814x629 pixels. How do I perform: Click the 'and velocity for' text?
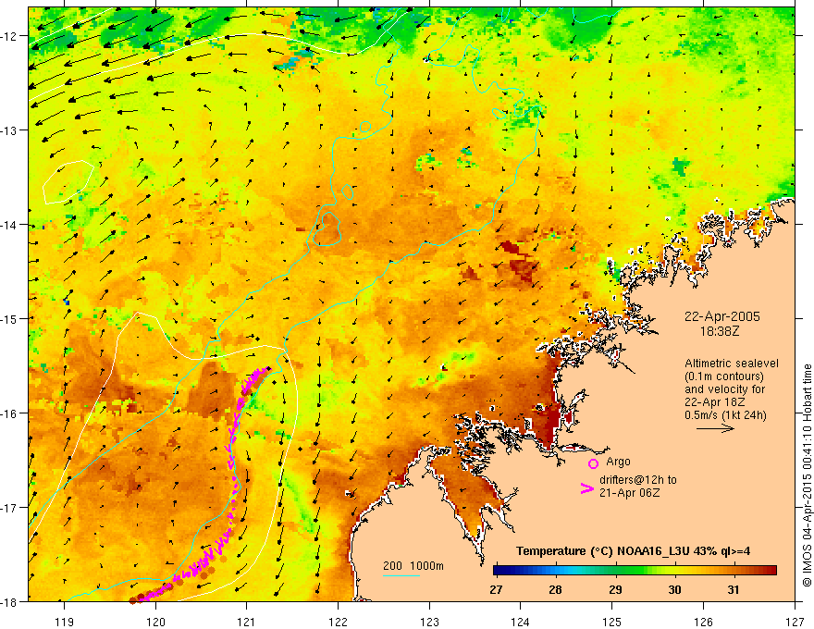point(724,389)
